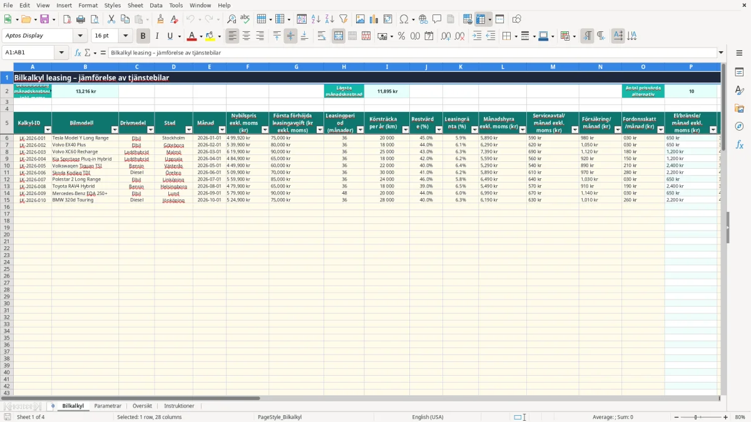
Task: Click the Print icon in the toolbar
Action: point(81,19)
